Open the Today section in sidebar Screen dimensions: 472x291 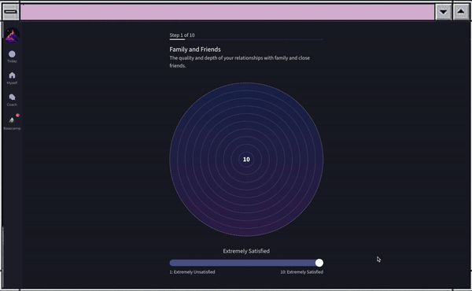coord(12,57)
